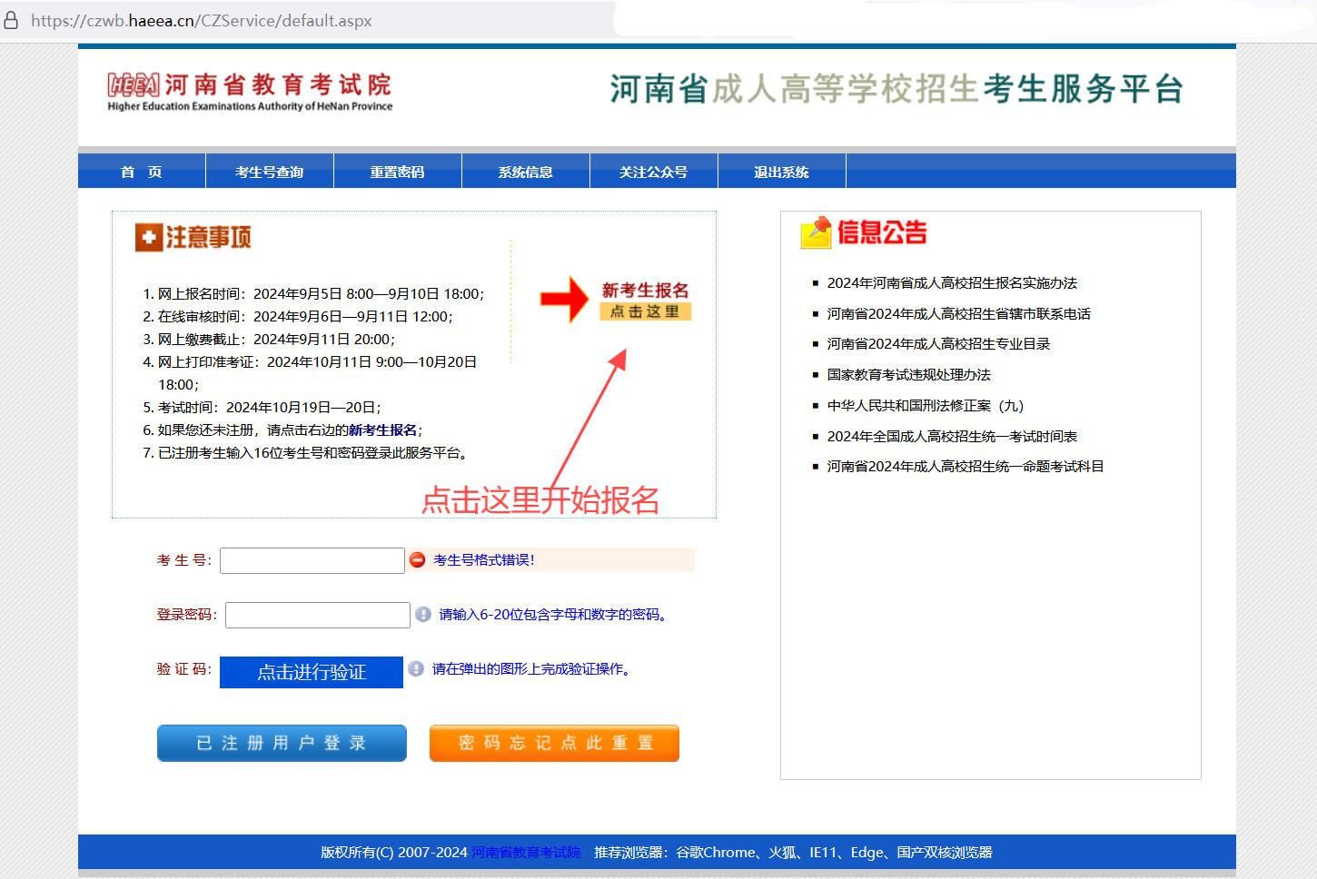1317x879 pixels.
Task: Click the red cross 注意事项 icon
Action: tap(148, 237)
